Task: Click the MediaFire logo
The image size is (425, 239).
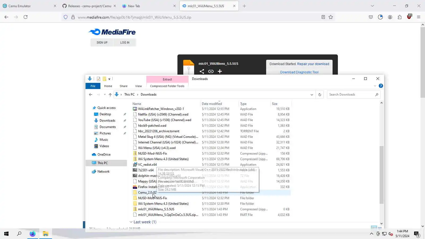Action: pos(112,32)
